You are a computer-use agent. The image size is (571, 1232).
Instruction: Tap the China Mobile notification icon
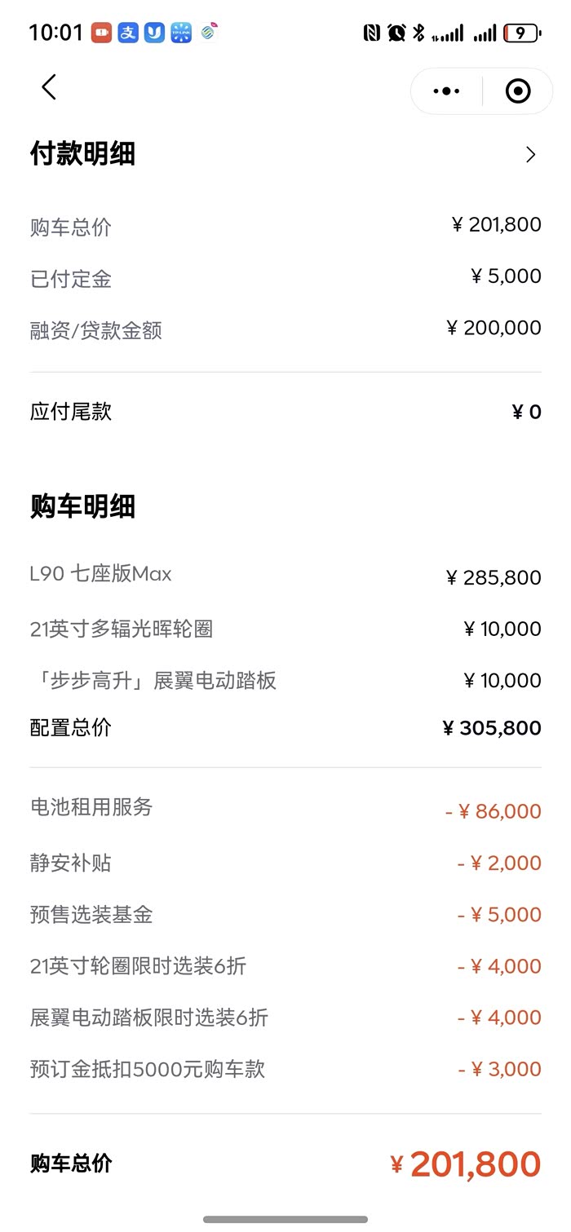point(210,33)
